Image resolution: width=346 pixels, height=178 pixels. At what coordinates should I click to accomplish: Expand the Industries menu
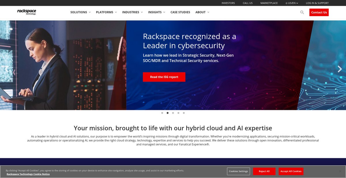point(132,12)
